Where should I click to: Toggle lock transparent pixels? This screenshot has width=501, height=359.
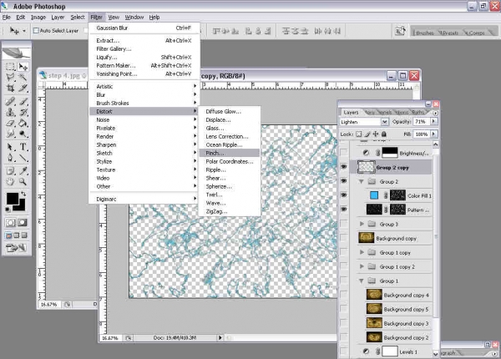(x=359, y=134)
